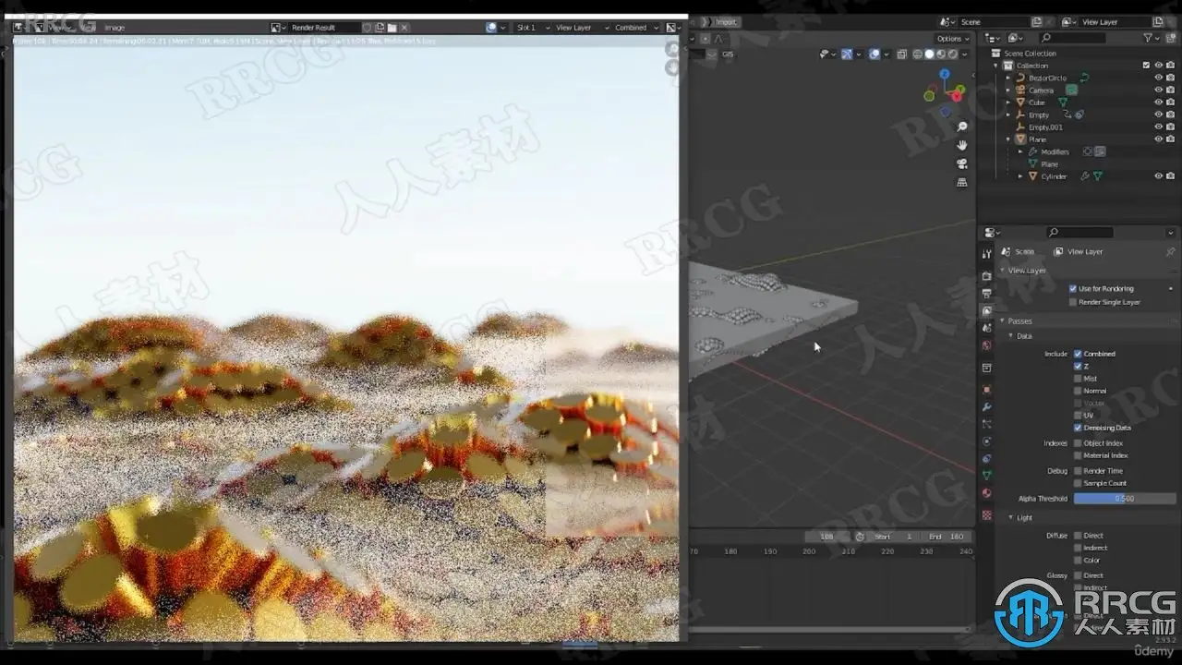Collapse the Light subpanel
Screen dimensions: 1182x665
[x=1010, y=517]
